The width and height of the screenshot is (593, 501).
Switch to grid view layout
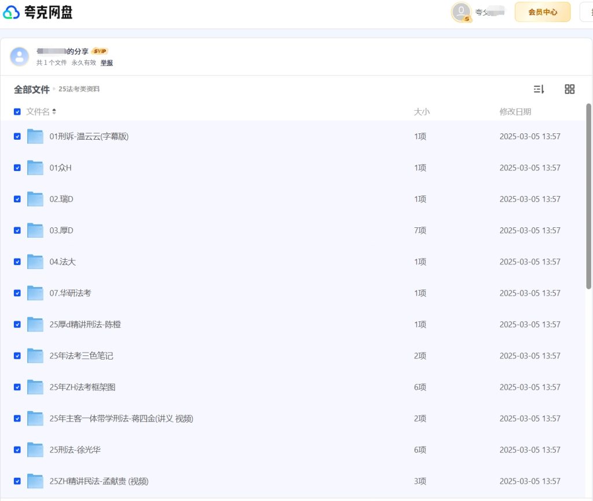point(570,89)
